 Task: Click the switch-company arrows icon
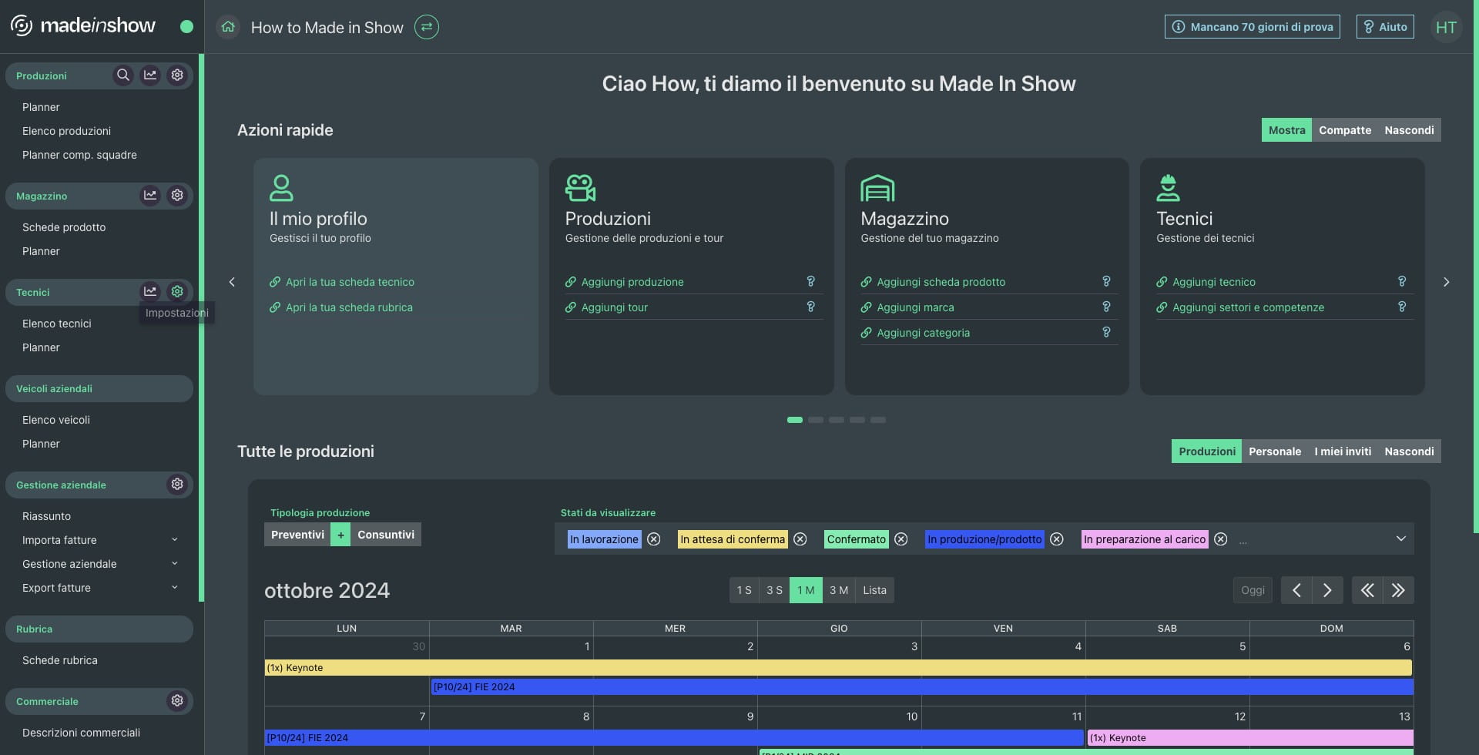427,27
